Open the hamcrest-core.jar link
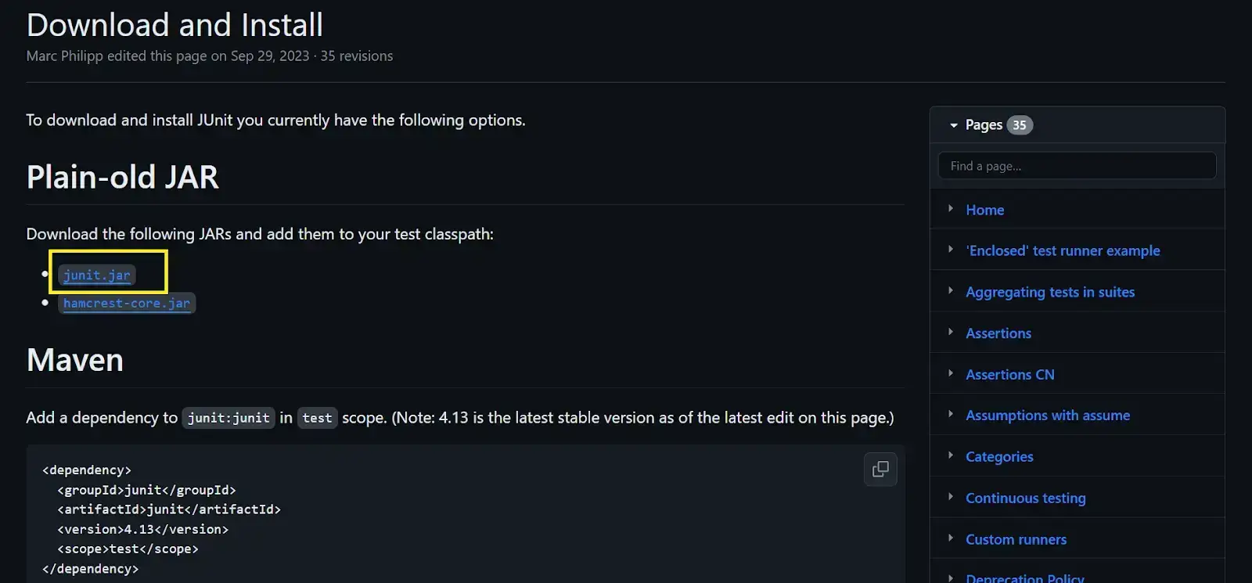 pos(127,304)
